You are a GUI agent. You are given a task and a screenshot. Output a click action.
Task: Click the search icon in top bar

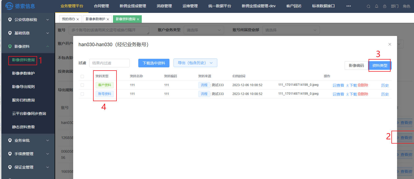coord(369,6)
